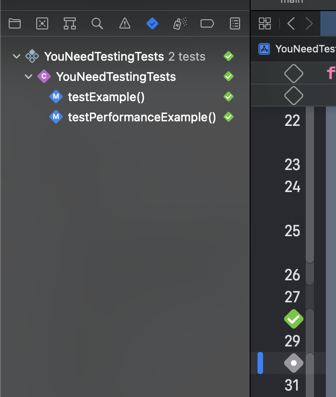
Task: Open the Issue navigator warning icon
Action: [x=125, y=23]
